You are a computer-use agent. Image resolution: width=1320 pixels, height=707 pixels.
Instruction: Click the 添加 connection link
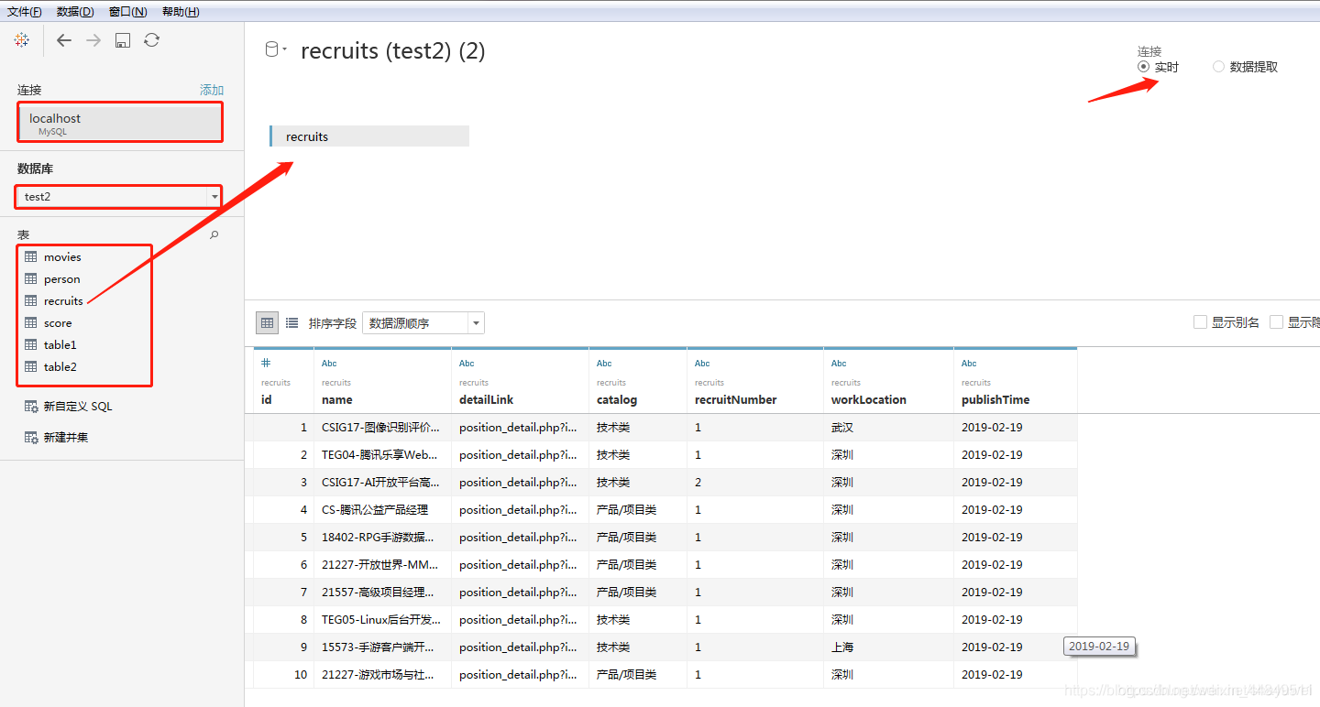(x=212, y=90)
